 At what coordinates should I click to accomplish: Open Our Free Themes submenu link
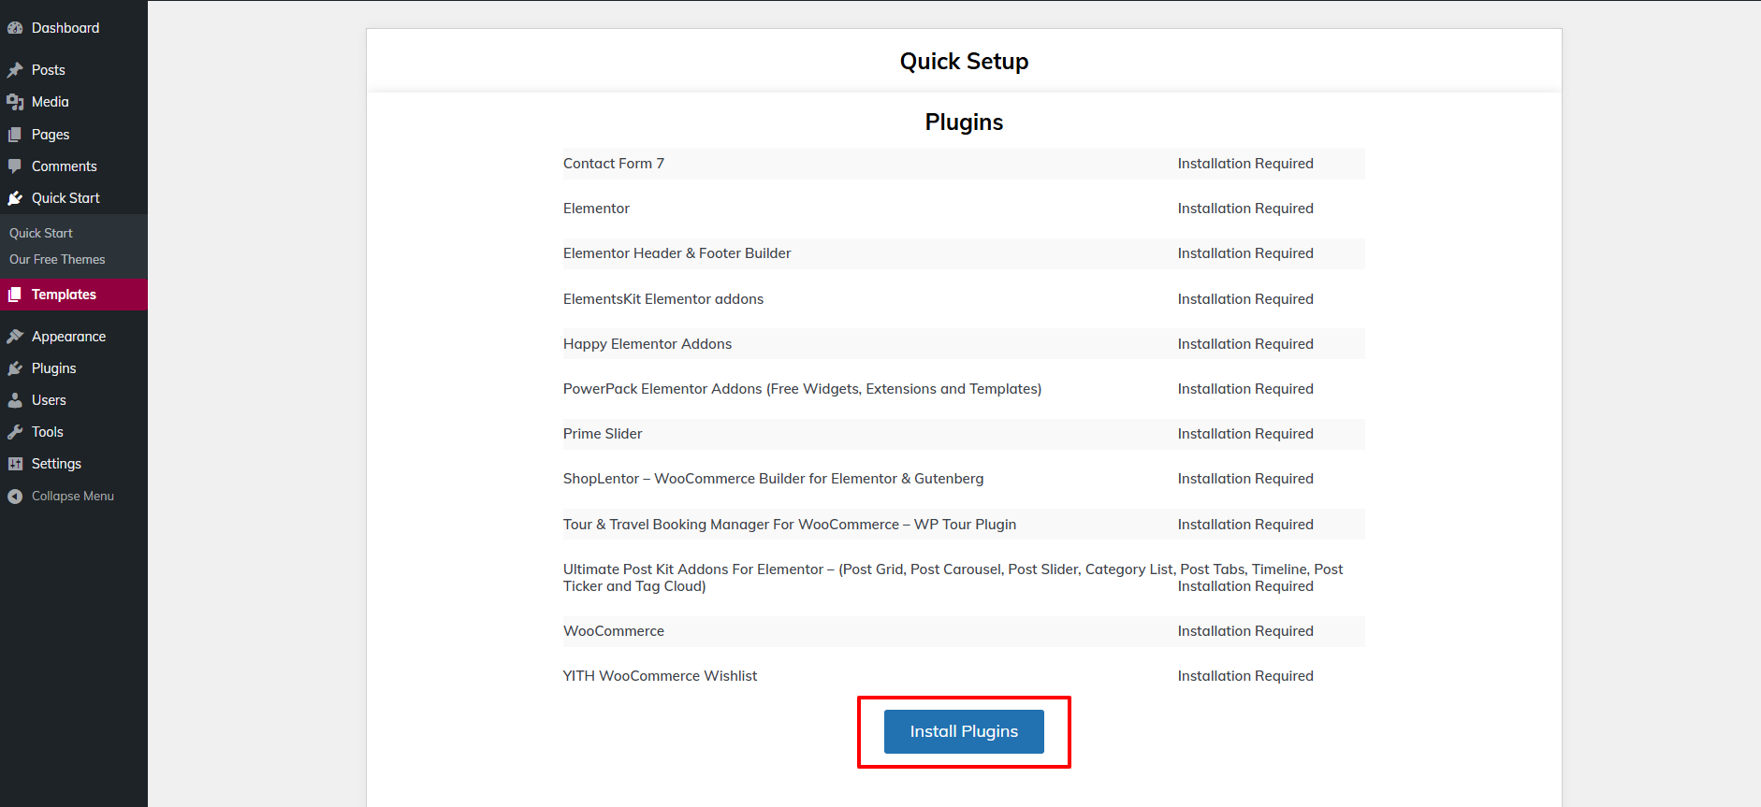pyautogui.click(x=57, y=259)
